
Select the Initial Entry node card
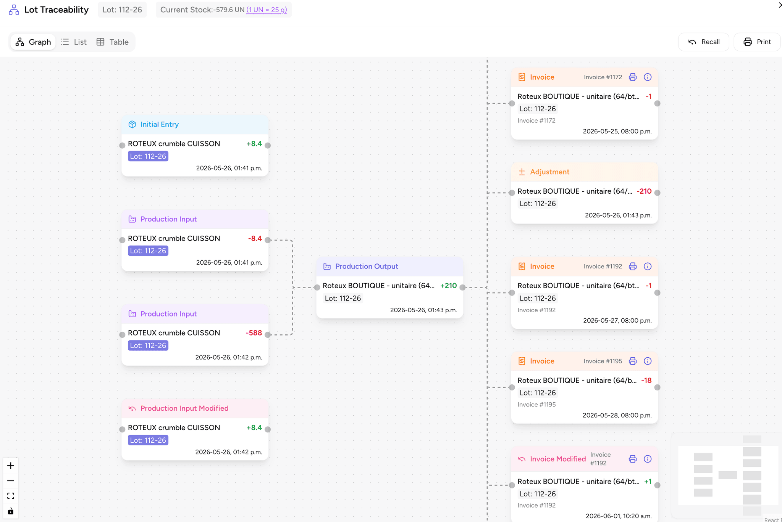click(195, 146)
